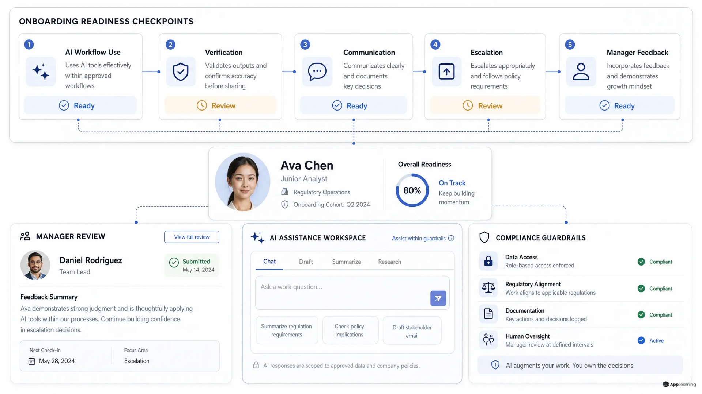The image size is (702, 394).
Task: Click the Documentation file icon
Action: pyautogui.click(x=488, y=314)
